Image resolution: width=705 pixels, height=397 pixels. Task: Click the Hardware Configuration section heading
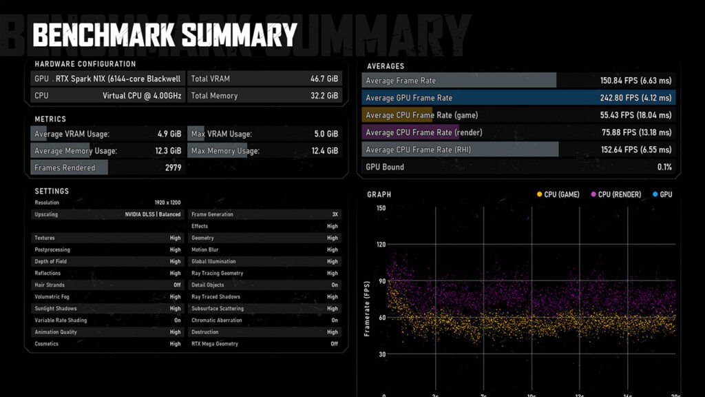click(x=85, y=64)
